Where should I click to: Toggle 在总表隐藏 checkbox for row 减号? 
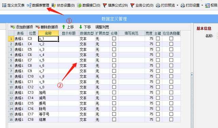click(171, 98)
